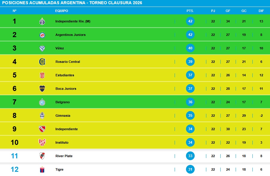
Task: Select the GF column header
Action: point(228,11)
